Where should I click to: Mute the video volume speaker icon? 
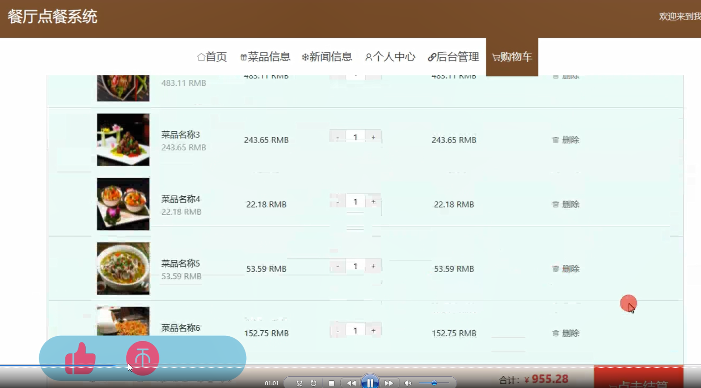pyautogui.click(x=408, y=383)
